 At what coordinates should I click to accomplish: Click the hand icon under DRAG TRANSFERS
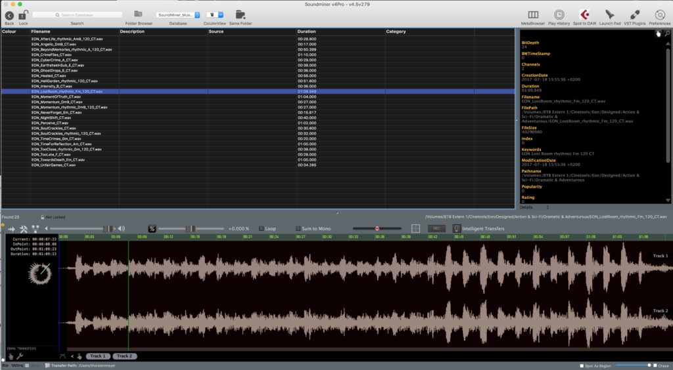point(11,356)
